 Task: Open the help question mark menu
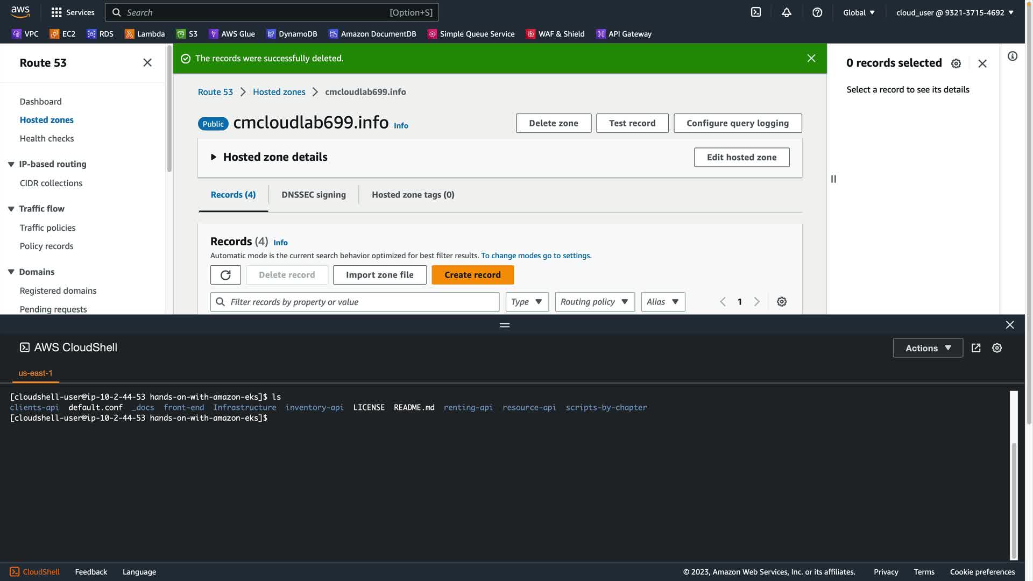[x=817, y=12]
